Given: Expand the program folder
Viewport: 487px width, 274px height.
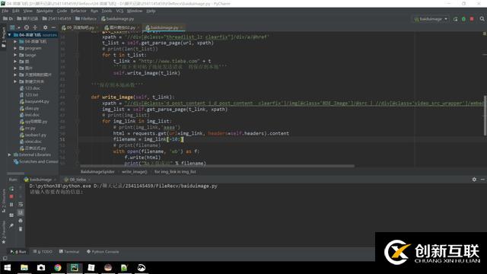Looking at the screenshot, I should pos(15,48).
